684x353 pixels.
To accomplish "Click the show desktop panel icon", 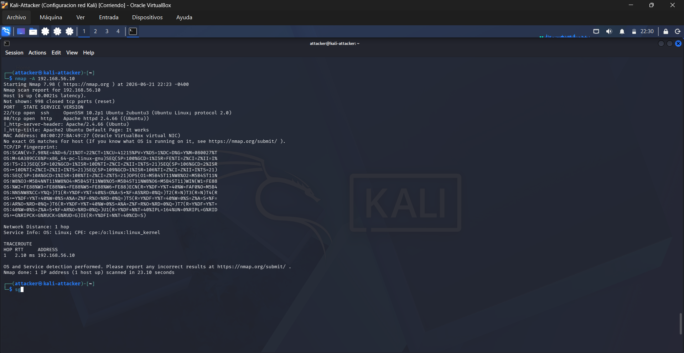I will click(21, 31).
